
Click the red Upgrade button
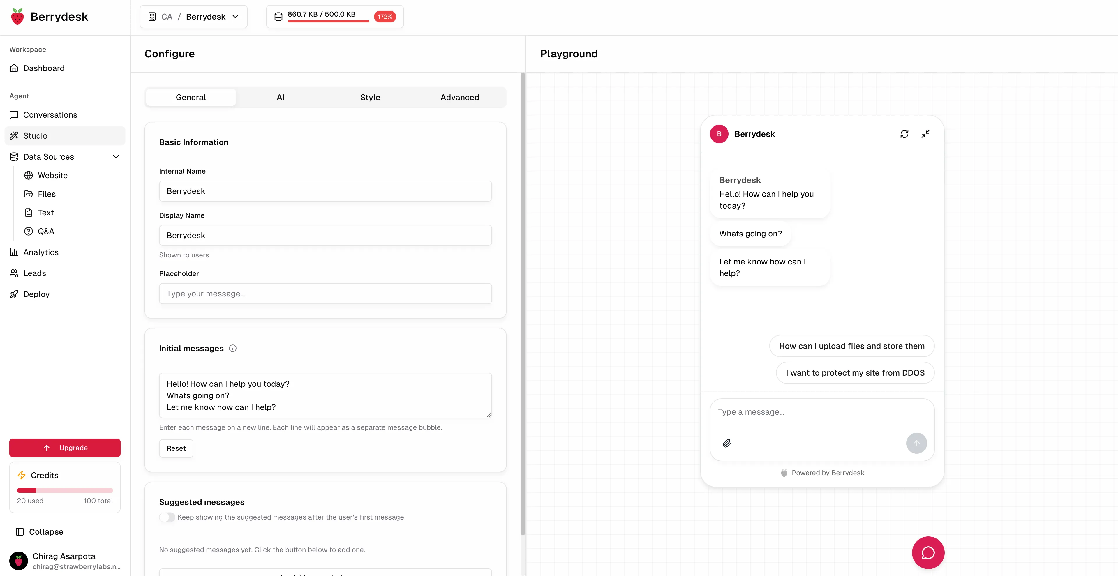tap(65, 448)
